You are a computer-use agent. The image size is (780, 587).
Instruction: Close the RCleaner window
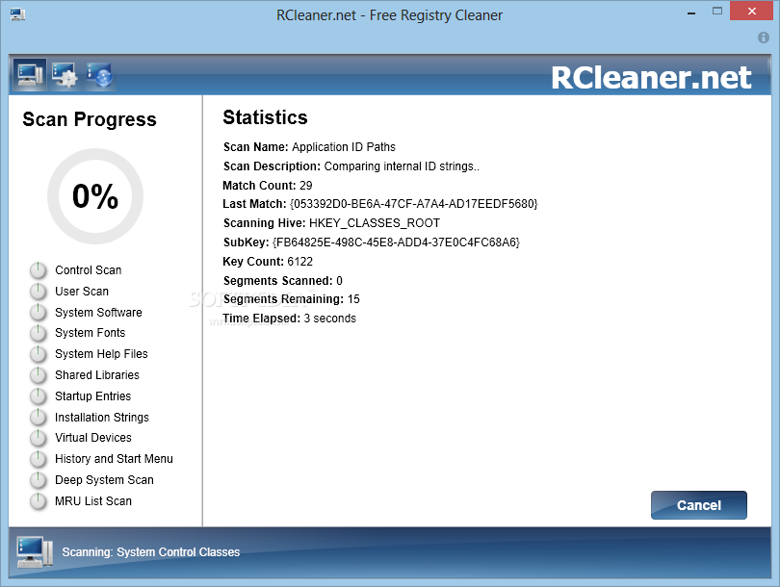[x=752, y=11]
